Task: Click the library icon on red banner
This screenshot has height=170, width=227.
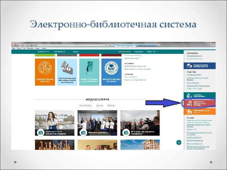Action: (189, 104)
